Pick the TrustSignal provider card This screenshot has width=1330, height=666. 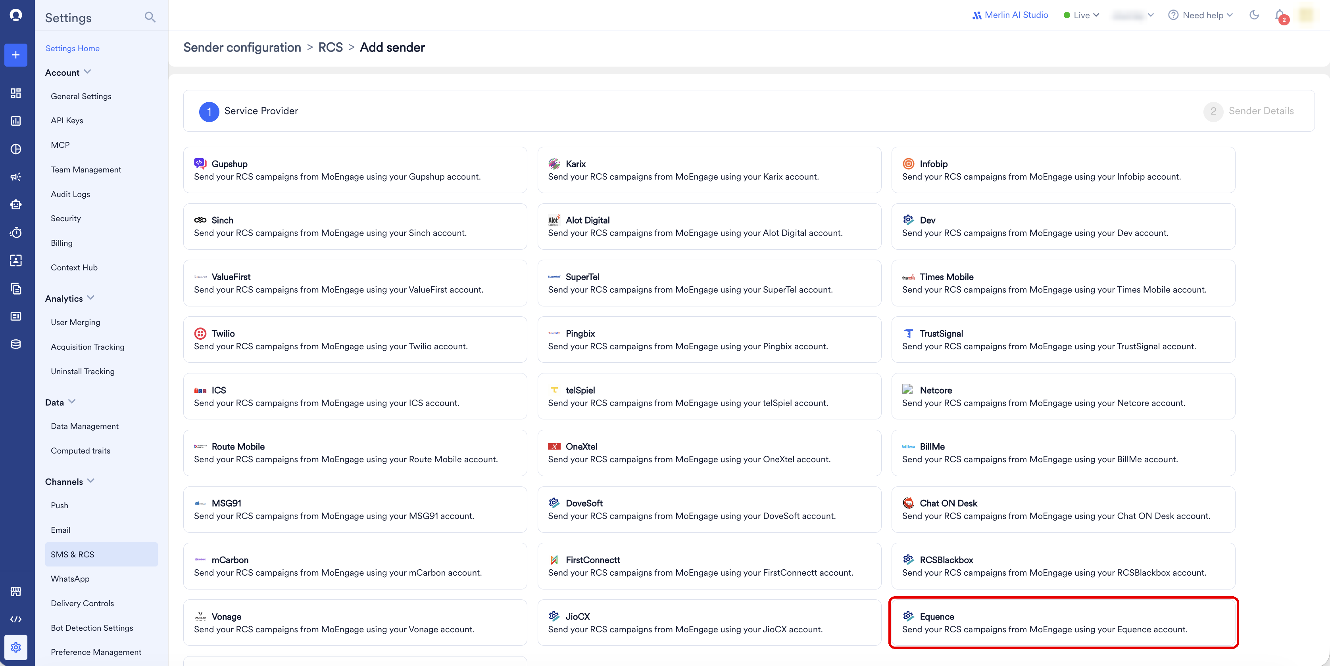[x=1064, y=339]
